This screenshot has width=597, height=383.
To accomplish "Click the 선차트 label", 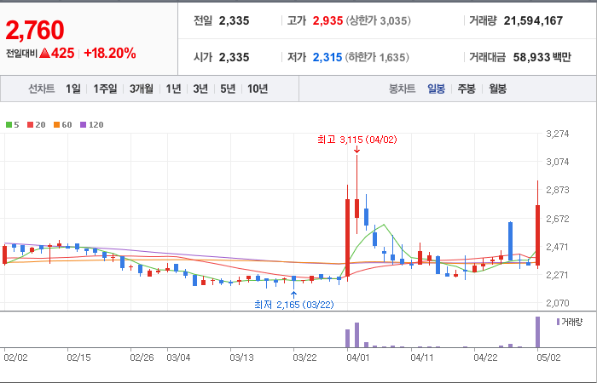I will coord(41,89).
